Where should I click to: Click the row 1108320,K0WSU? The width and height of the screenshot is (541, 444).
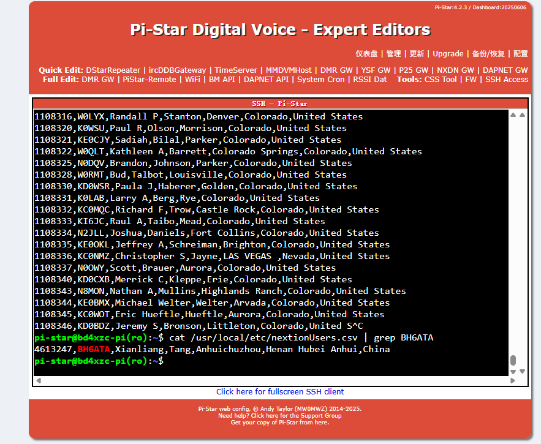[x=191, y=129]
